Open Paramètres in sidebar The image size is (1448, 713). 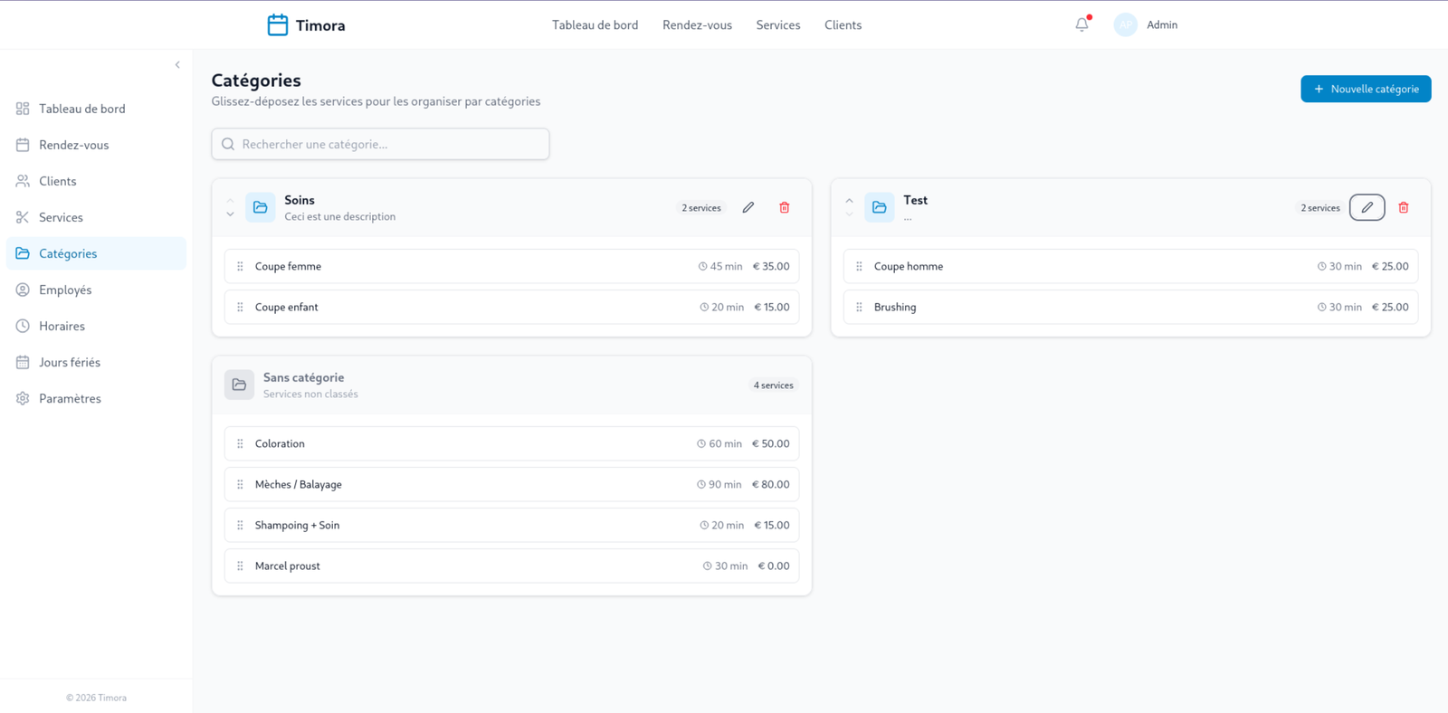click(96, 398)
